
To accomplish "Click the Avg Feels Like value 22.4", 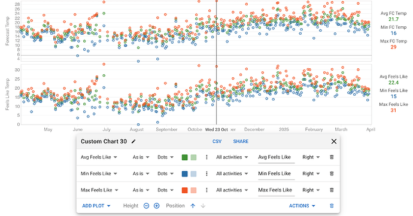I will tap(393, 83).
